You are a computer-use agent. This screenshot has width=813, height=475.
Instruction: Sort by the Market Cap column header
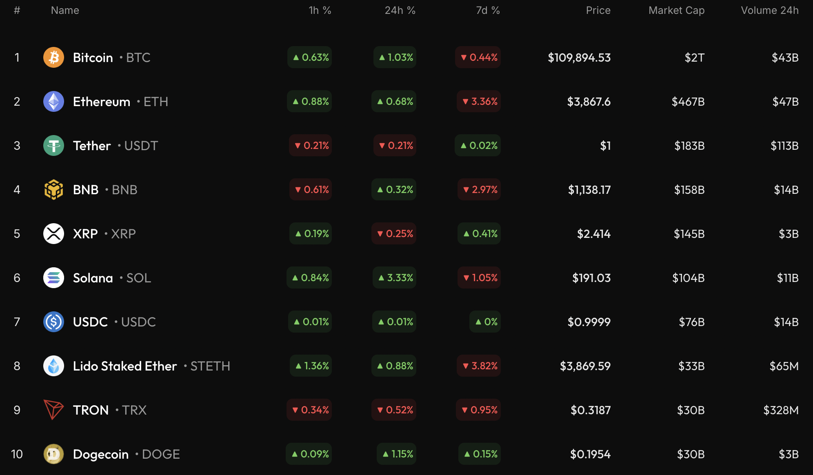pyautogui.click(x=676, y=11)
